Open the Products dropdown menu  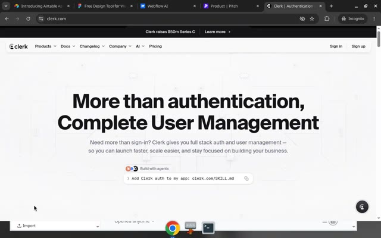45,46
